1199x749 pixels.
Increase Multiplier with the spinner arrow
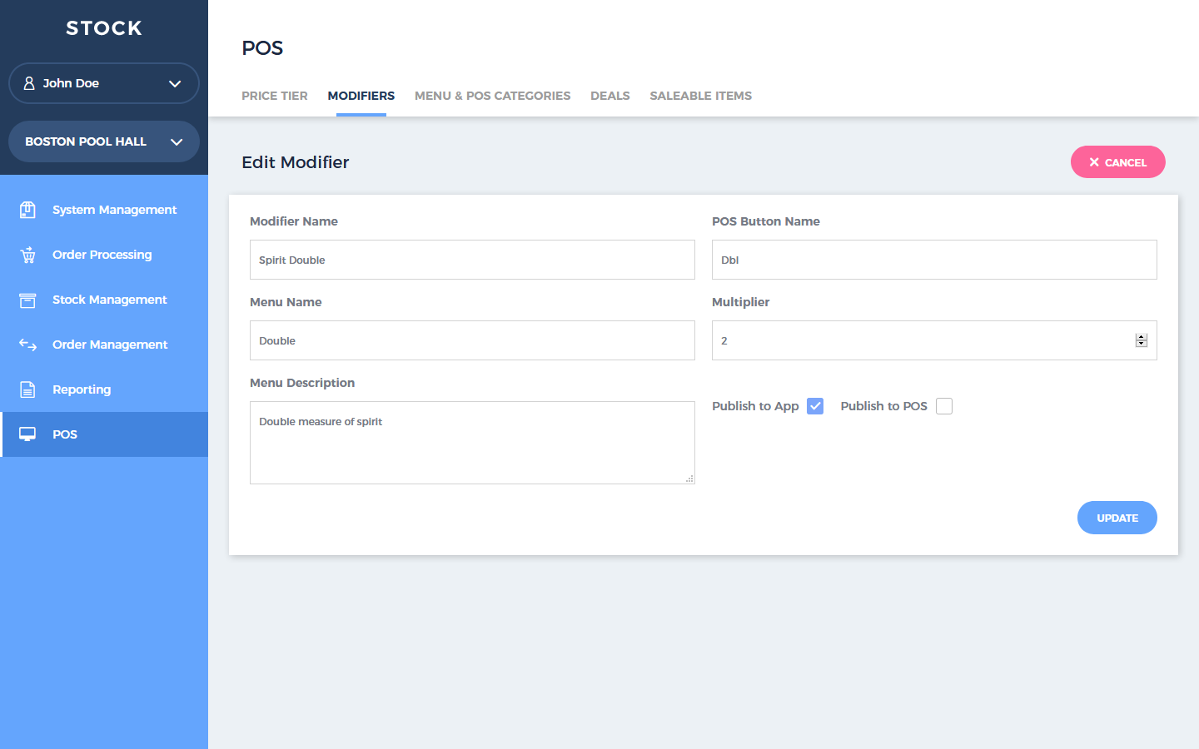1142,337
